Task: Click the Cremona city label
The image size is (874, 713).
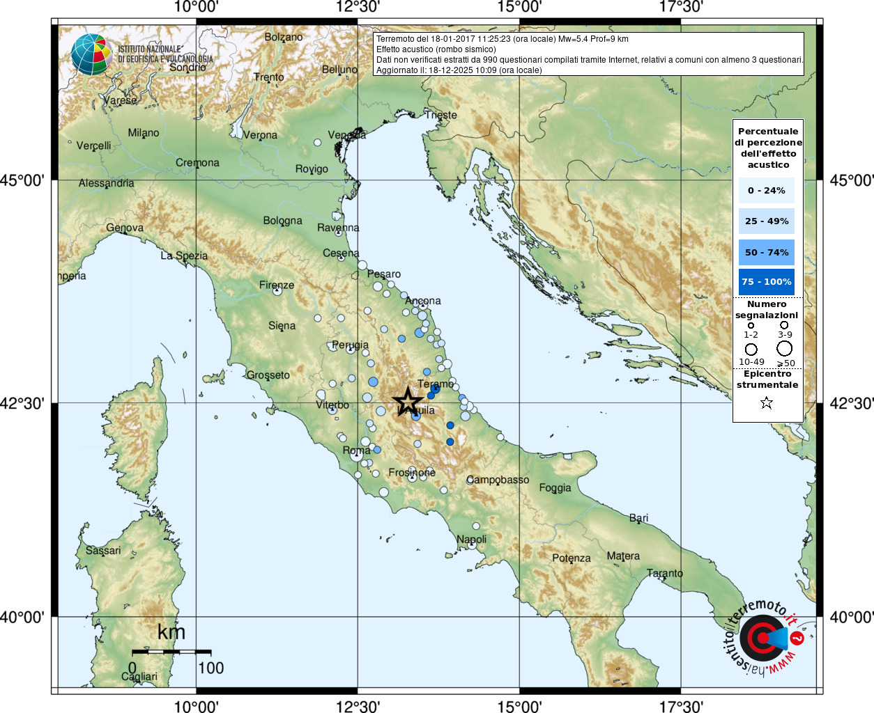Action: [x=197, y=162]
